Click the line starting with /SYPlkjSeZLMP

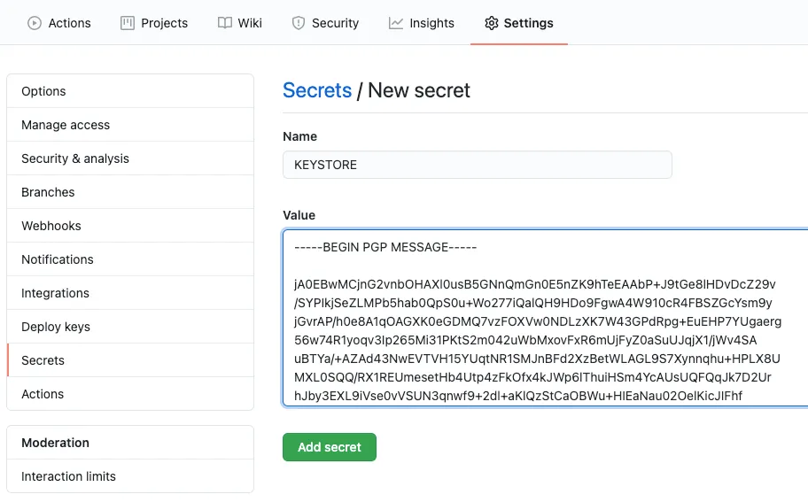click(x=532, y=303)
